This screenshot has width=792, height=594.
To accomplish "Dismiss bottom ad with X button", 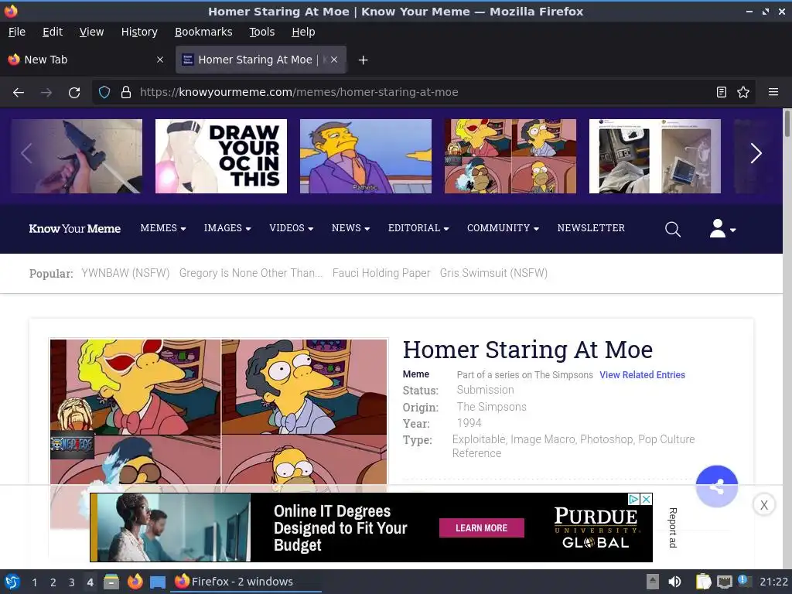I will click(763, 504).
